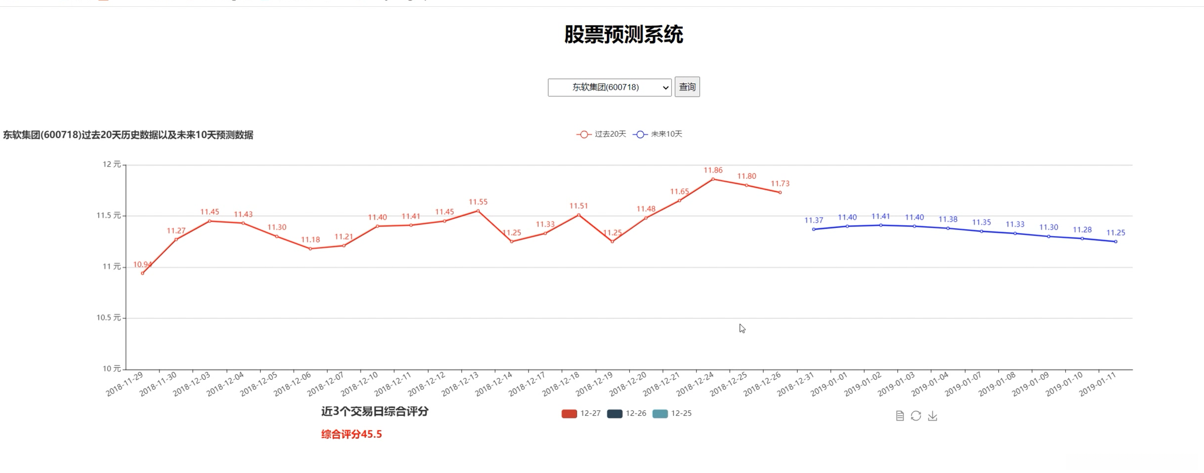Open the 东软集团(600718) stock dropdown

pyautogui.click(x=610, y=87)
